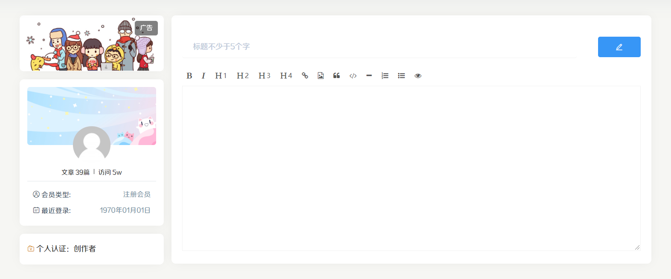Insert an H2 heading
Image resolution: width=671 pixels, height=279 pixels.
click(243, 76)
